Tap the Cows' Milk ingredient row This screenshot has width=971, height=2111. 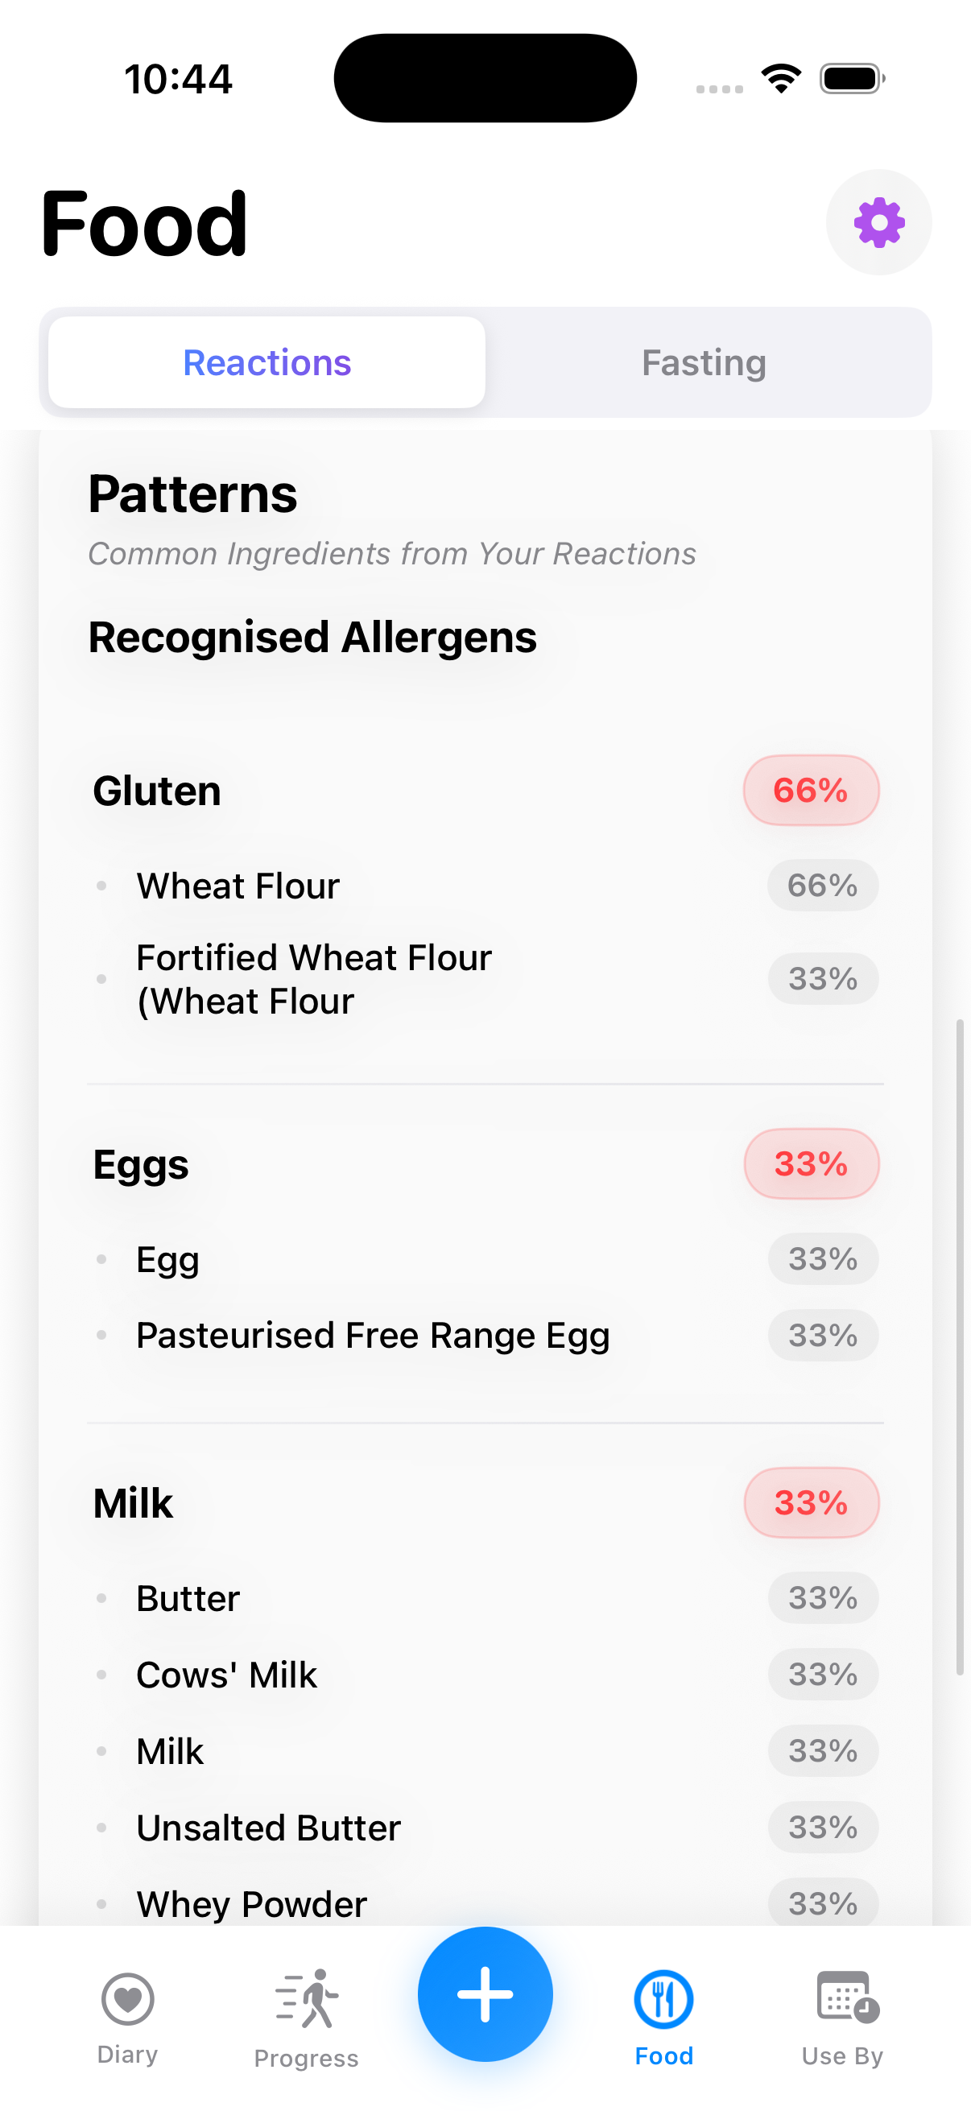pos(226,1674)
